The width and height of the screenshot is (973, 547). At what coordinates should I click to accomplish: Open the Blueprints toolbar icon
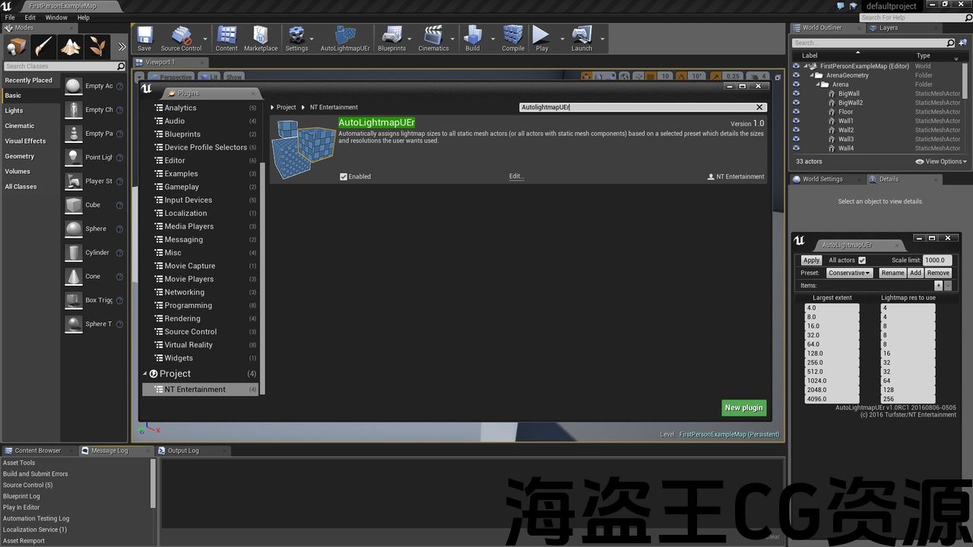click(391, 37)
